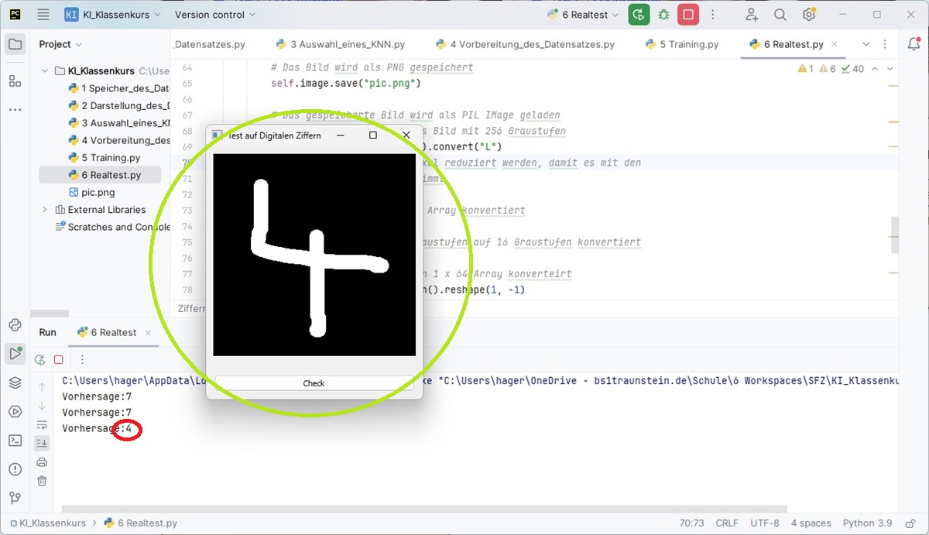This screenshot has height=535, width=929.
Task: Toggle the Run tool window
Action: point(15,354)
